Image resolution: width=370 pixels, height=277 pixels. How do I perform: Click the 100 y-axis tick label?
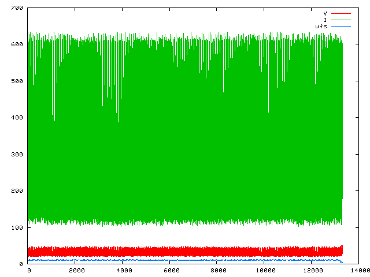[16, 228]
